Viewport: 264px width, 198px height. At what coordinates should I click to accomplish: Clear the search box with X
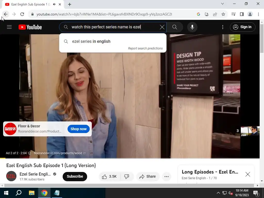point(162,27)
